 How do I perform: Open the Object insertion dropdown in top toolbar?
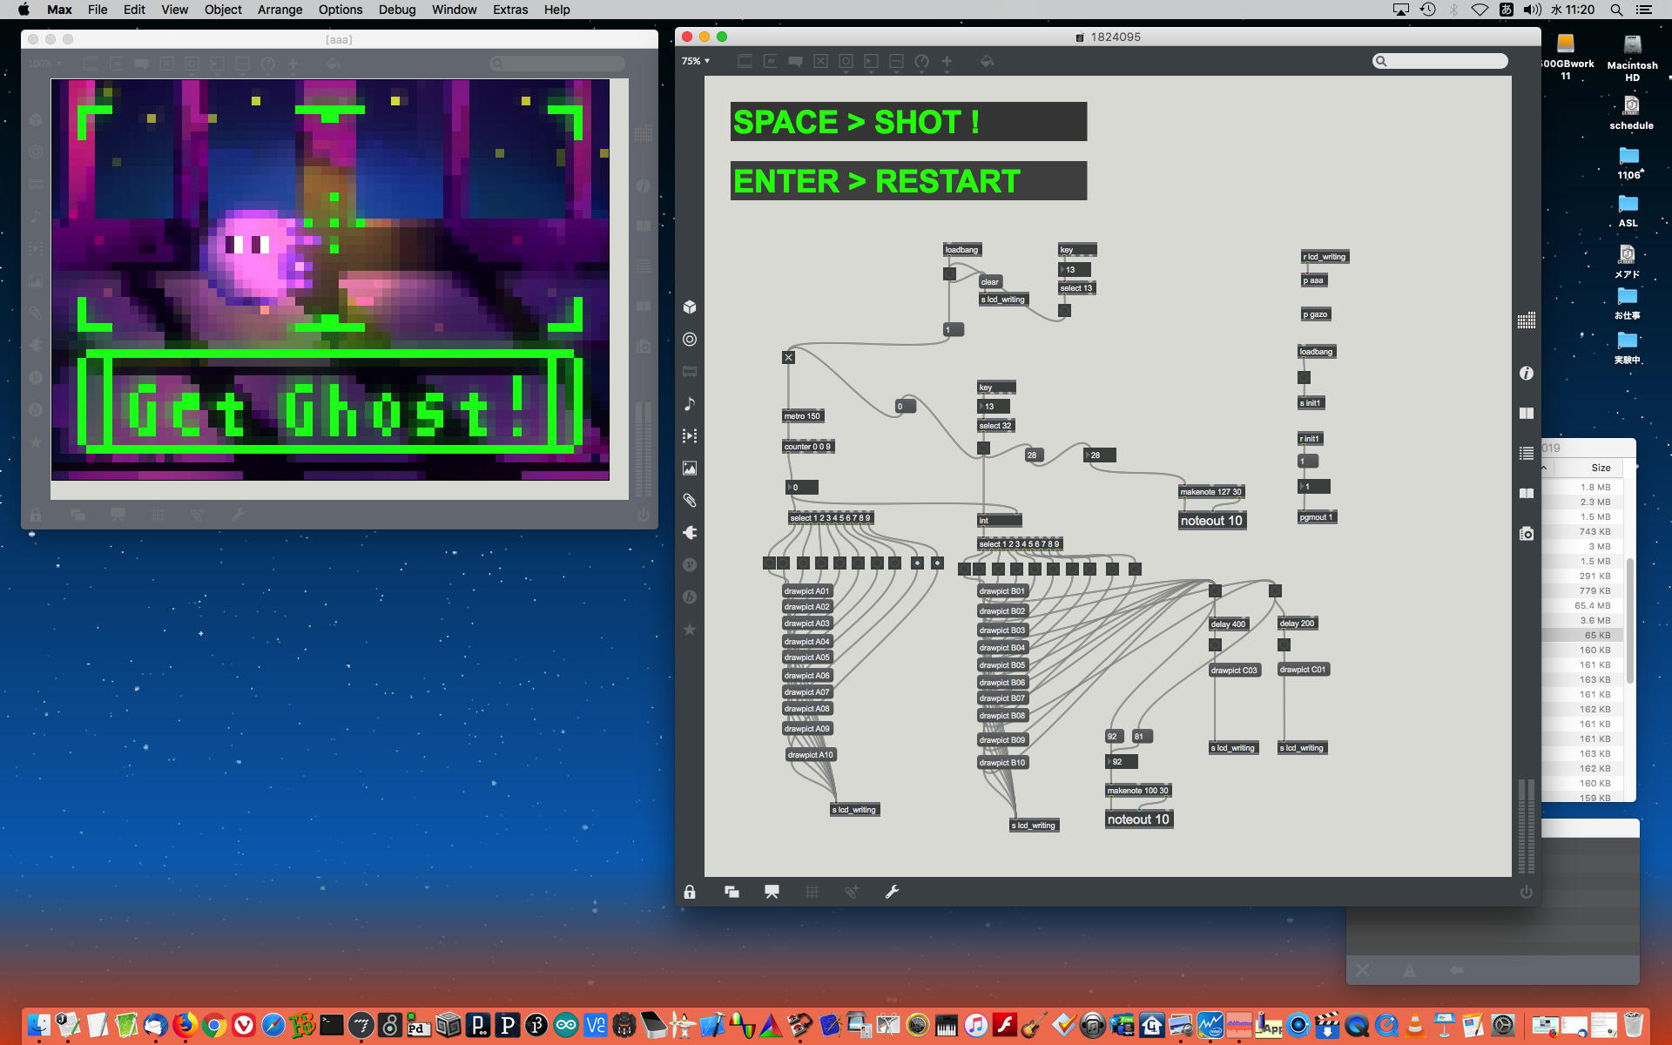pyautogui.click(x=745, y=61)
